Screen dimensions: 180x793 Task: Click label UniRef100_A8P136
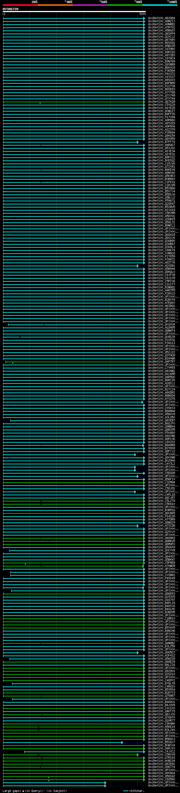point(161,439)
